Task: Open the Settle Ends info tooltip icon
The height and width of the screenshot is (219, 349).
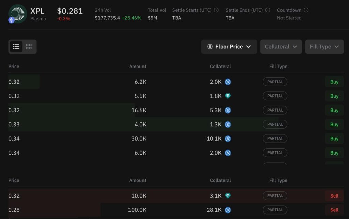Action: point(268,10)
